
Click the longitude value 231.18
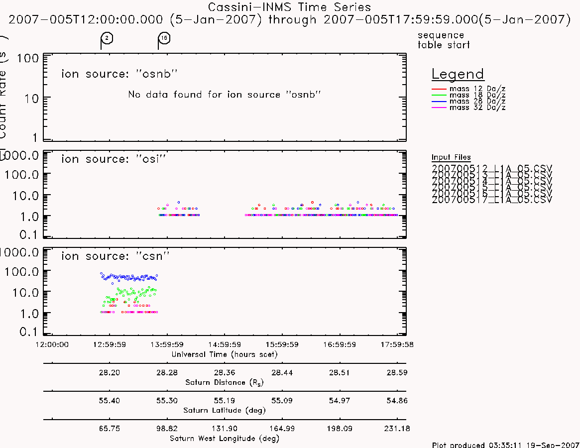tap(397, 429)
